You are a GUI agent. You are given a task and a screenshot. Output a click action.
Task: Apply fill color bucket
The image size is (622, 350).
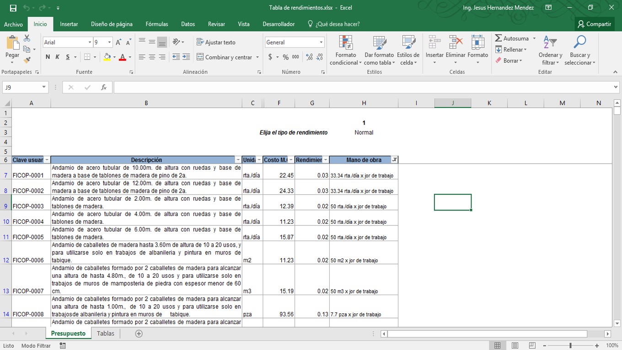[x=107, y=57]
